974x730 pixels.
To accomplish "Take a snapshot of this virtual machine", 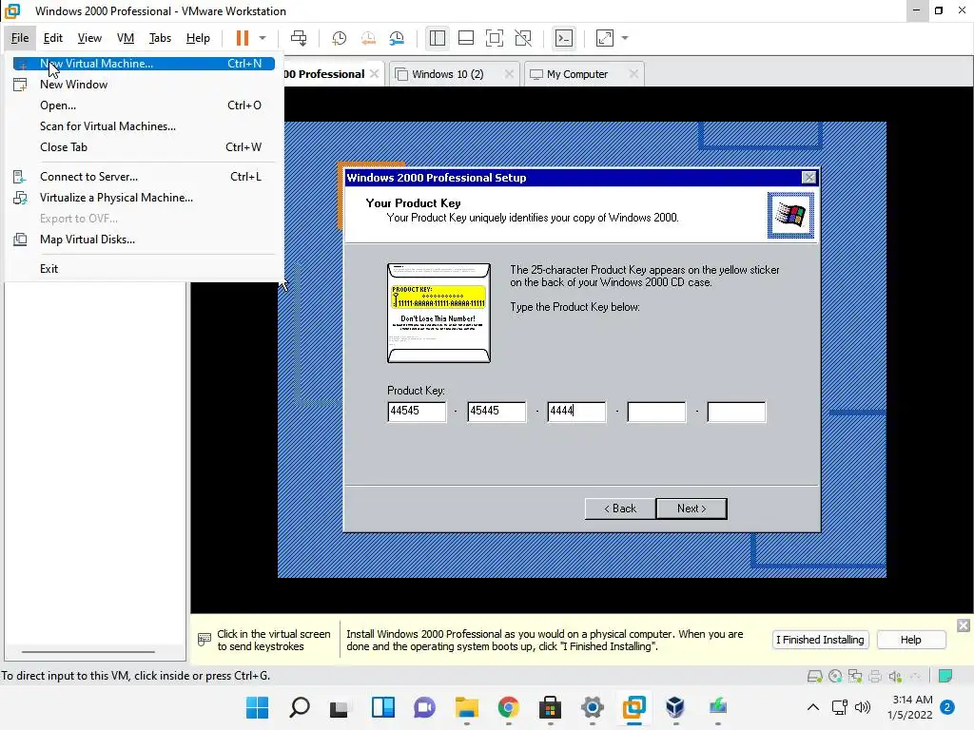I will tap(339, 38).
